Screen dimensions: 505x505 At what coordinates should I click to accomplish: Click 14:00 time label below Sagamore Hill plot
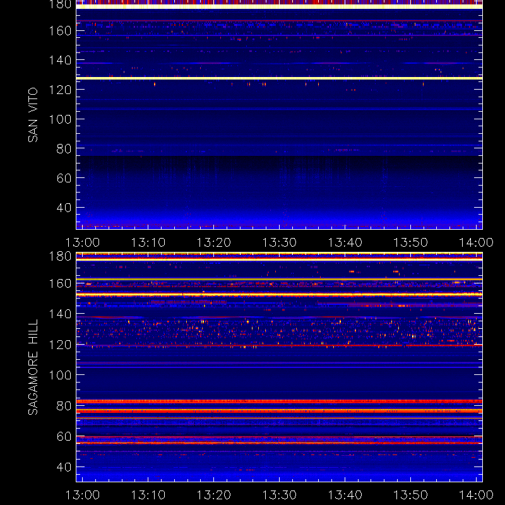[x=476, y=495]
